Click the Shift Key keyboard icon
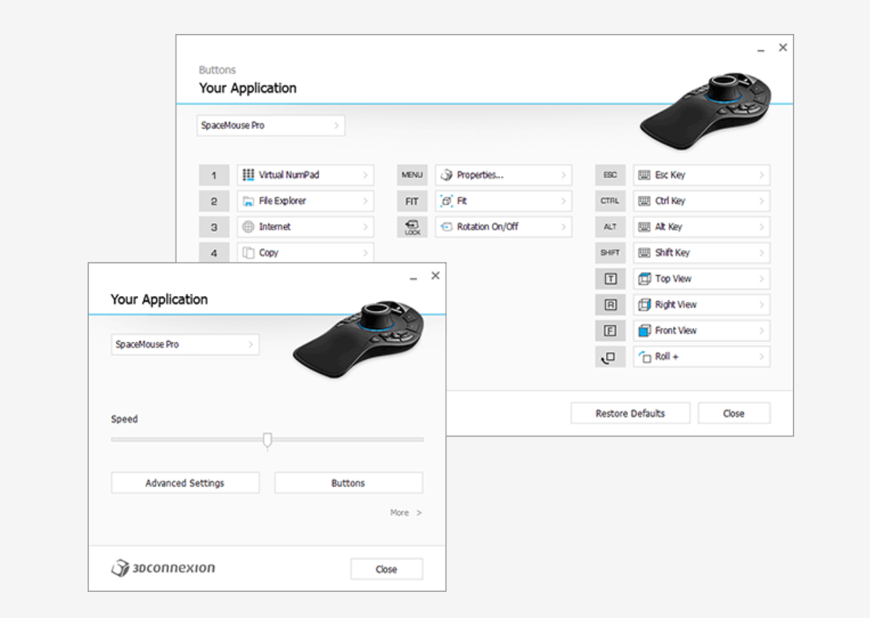Screen dimensions: 870x618 (x=644, y=253)
